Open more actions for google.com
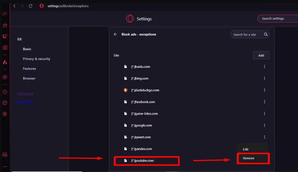 (264, 125)
